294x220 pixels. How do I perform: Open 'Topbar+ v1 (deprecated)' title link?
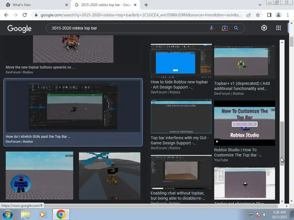[242, 86]
